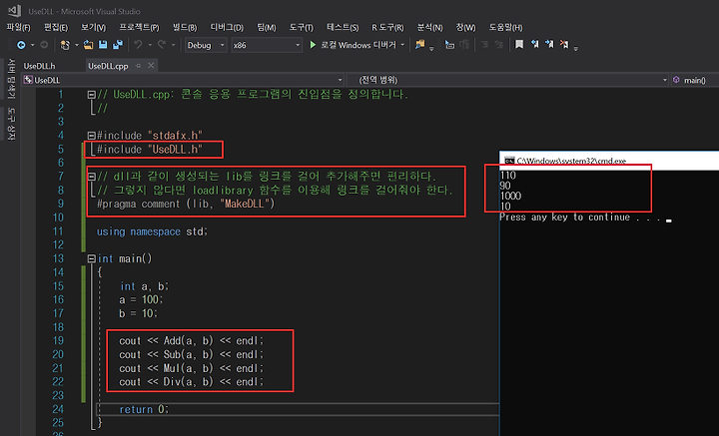
Task: Open the 파일(F) menu
Action: (18, 28)
